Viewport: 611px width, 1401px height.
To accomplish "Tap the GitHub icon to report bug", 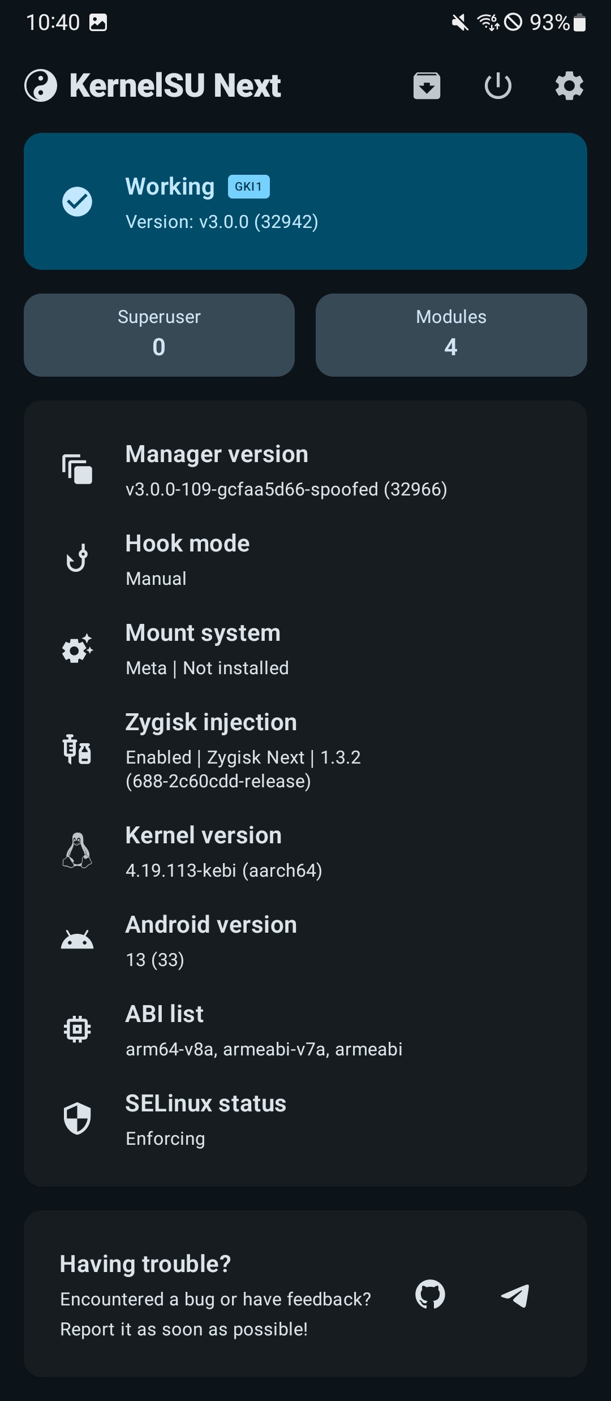I will 430,1294.
